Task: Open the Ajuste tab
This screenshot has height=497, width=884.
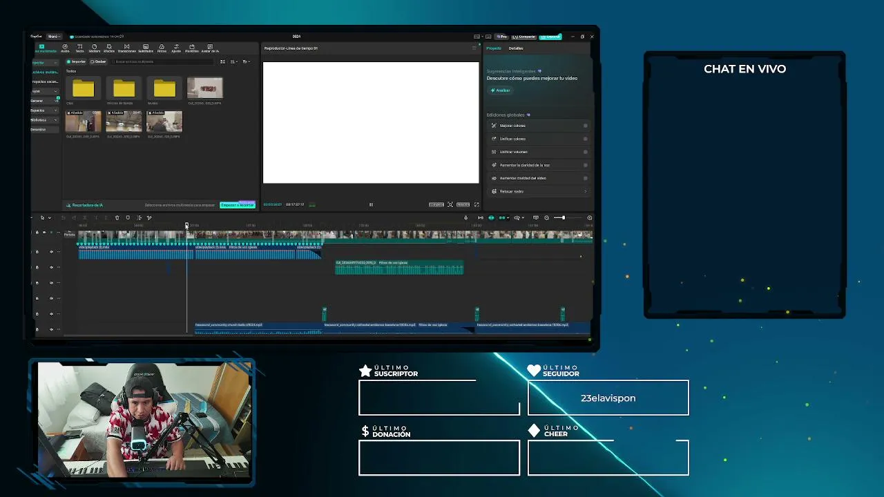Action: point(176,48)
